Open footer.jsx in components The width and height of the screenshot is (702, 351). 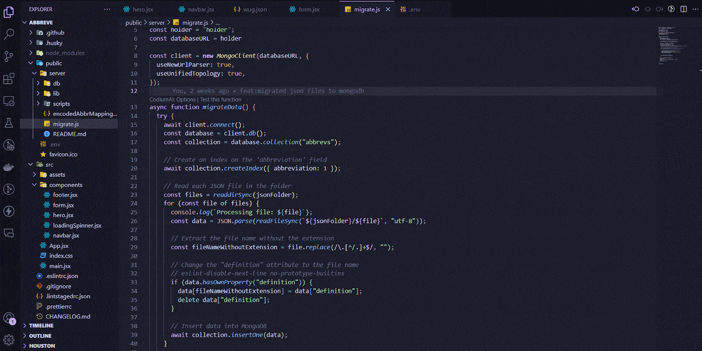(65, 195)
